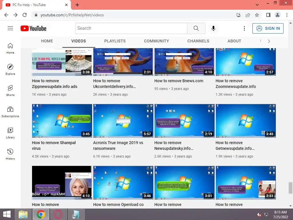Open the fourth taskbar application icon
Viewport: 293px width, 220px height.
(76, 214)
